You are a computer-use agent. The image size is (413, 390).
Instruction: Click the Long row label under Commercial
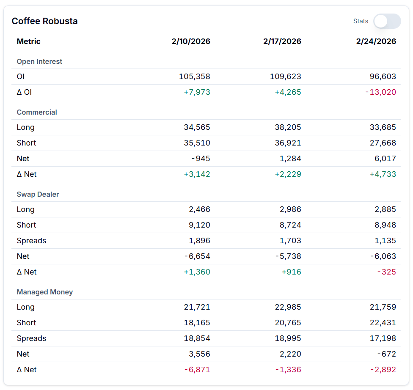(x=26, y=128)
